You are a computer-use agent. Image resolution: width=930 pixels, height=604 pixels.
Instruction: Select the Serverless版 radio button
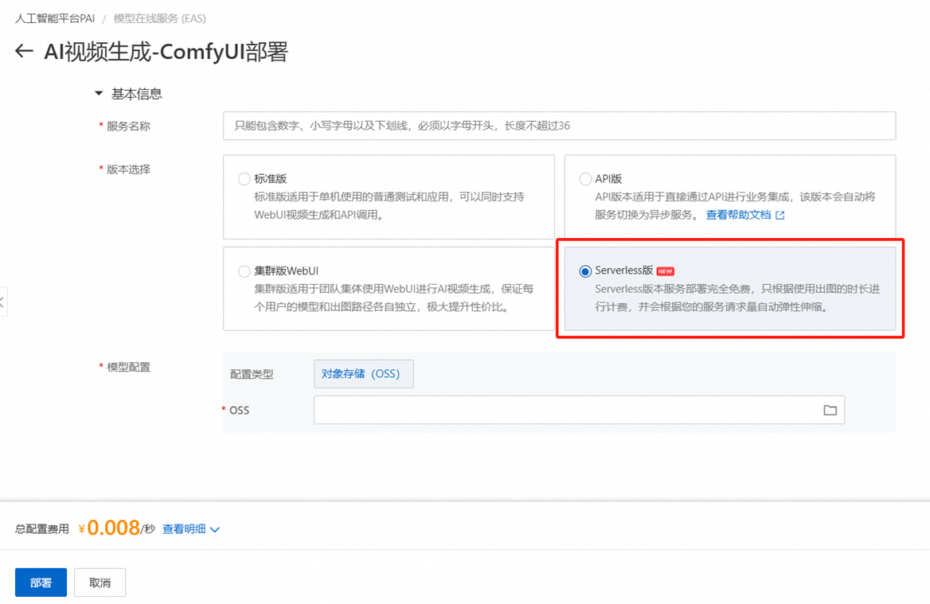tap(585, 271)
